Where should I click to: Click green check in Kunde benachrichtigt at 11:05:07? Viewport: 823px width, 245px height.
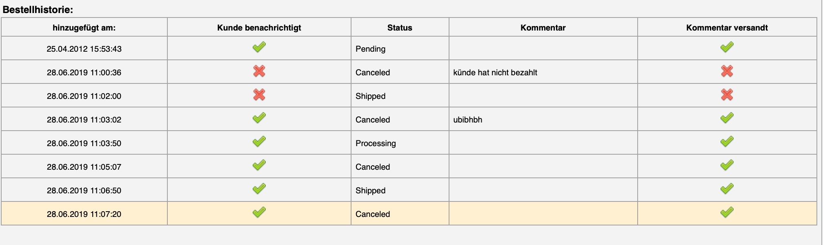[259, 165]
